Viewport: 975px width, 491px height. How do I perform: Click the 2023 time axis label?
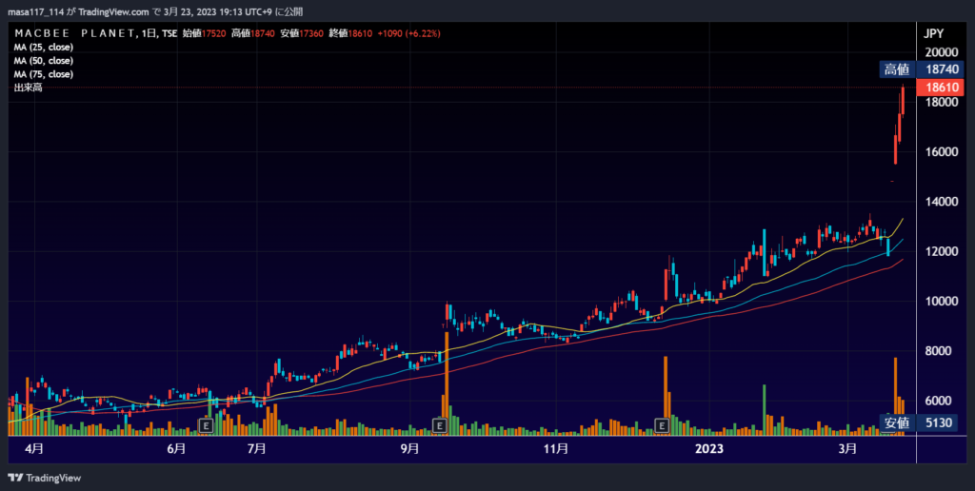pos(708,448)
